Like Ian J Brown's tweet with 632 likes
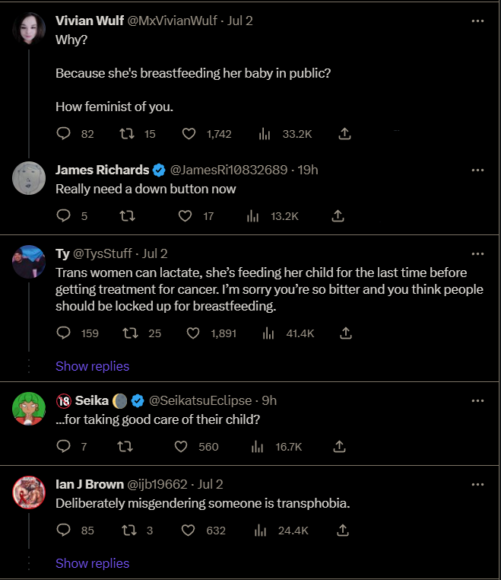Viewport: 501px width, 580px height. click(188, 530)
